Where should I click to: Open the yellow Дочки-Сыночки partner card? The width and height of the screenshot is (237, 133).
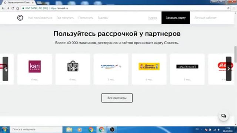point(149,69)
